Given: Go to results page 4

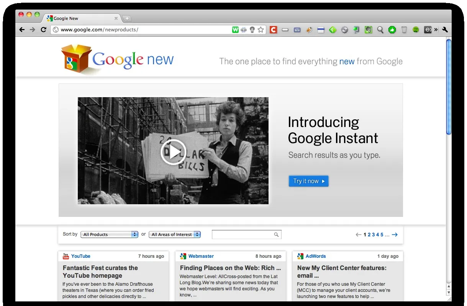Looking at the screenshot, I should (x=378, y=235).
